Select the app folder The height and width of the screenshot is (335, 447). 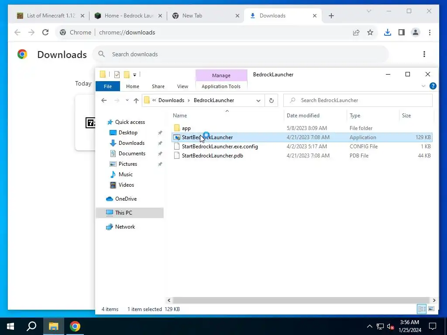coord(302,128)
